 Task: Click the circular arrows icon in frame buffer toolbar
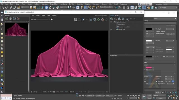98,19
